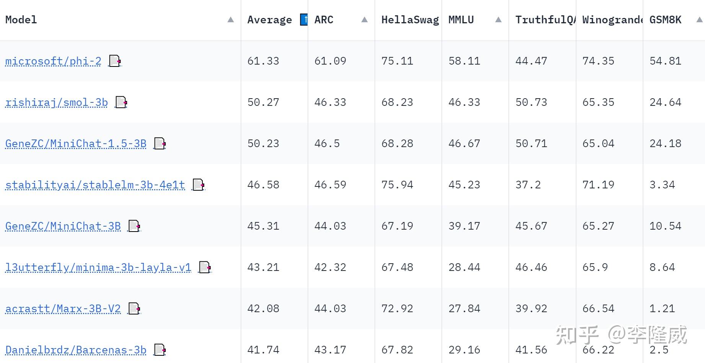705x363 pixels.
Task: Click the TruthfulQA column header
Action: [545, 20]
